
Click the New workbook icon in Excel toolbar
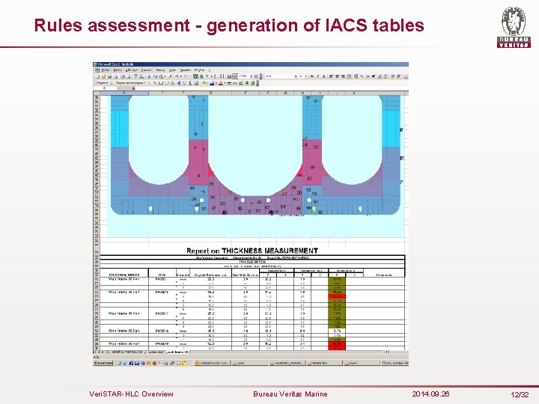point(97,76)
